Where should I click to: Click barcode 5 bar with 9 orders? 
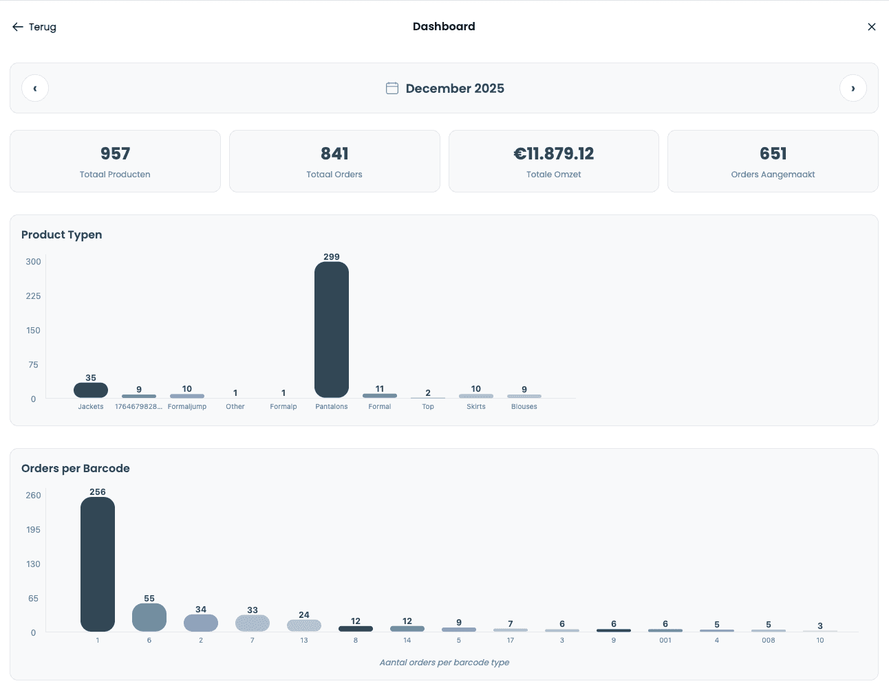pos(459,630)
